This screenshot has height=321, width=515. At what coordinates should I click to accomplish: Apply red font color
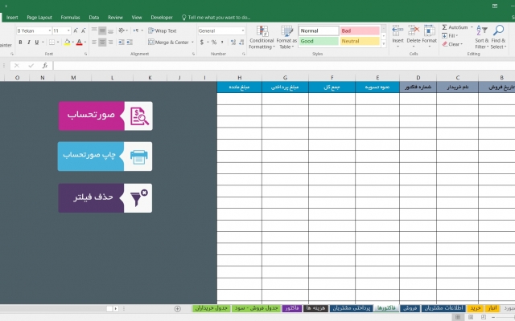pyautogui.click(x=79, y=43)
